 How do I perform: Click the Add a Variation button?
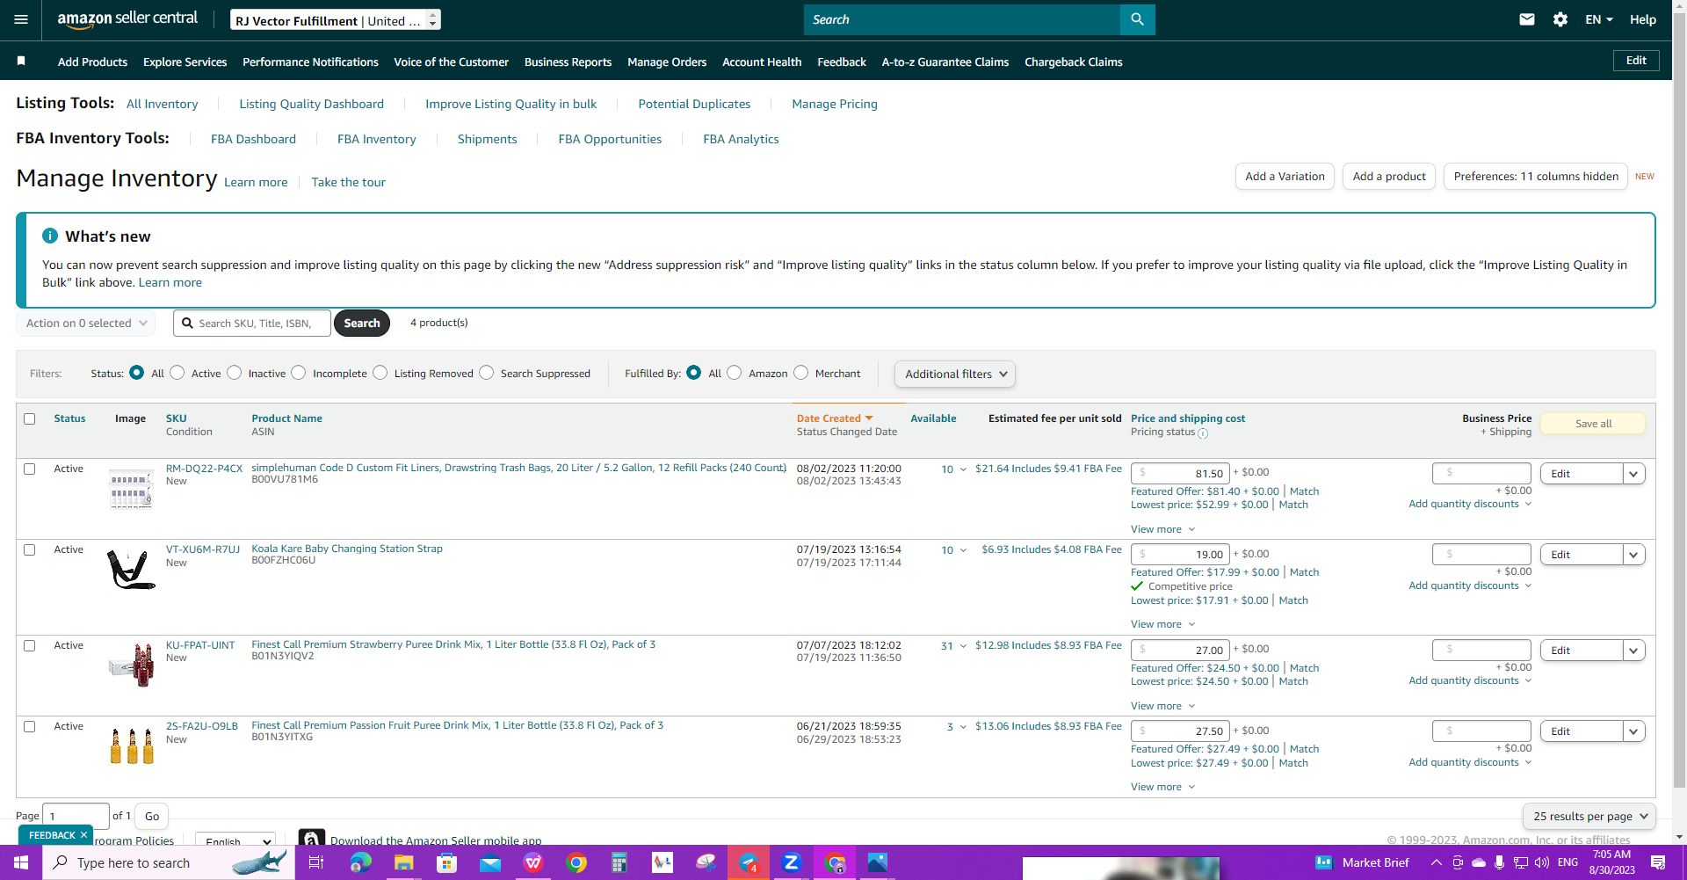(1285, 177)
